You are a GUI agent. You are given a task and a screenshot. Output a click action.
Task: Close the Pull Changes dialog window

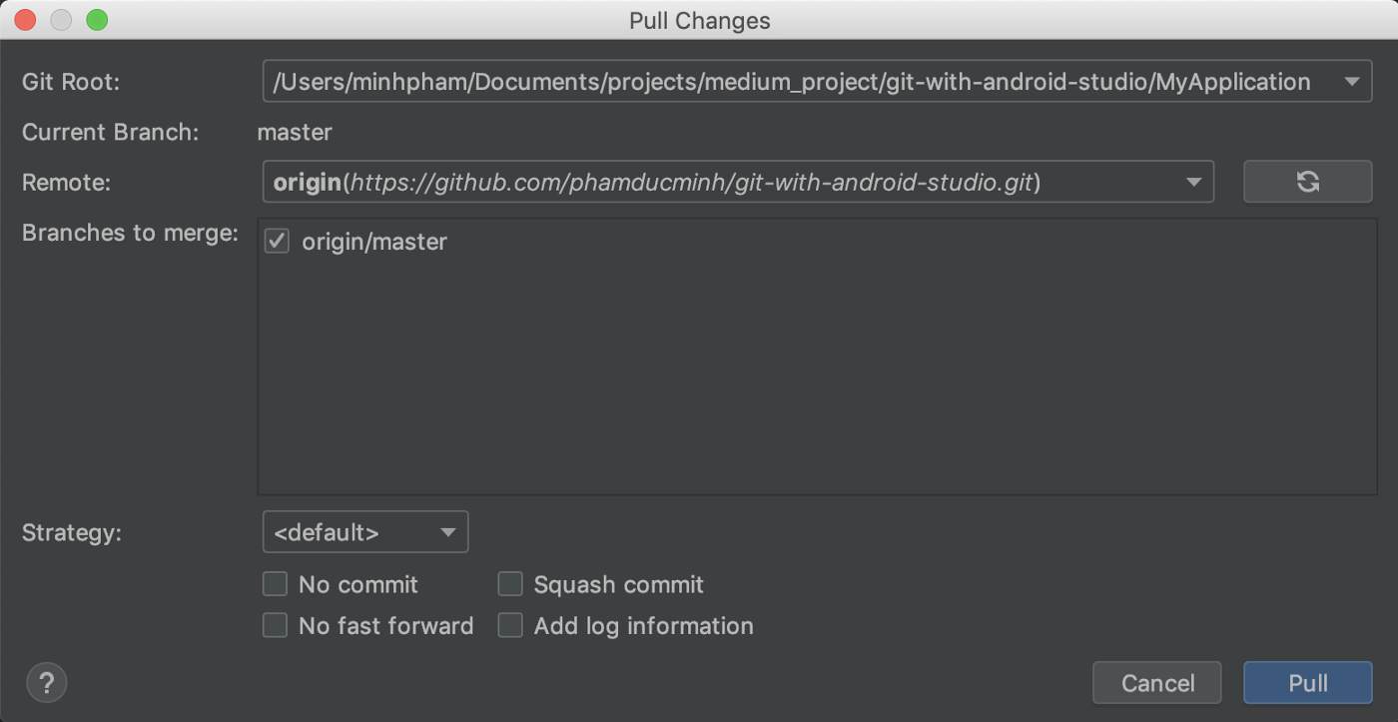tap(25, 20)
